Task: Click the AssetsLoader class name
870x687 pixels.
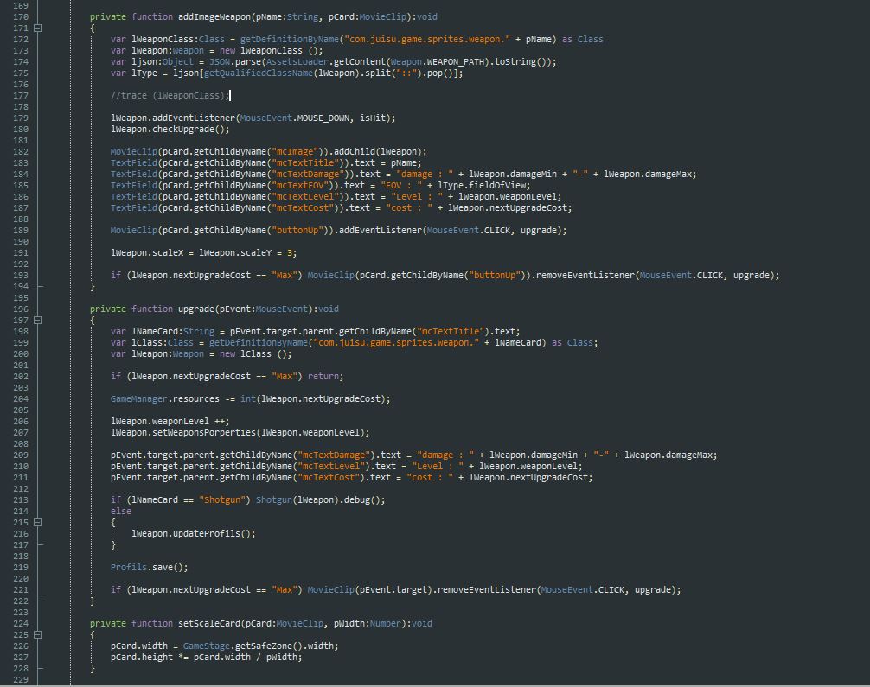Action: pos(297,62)
